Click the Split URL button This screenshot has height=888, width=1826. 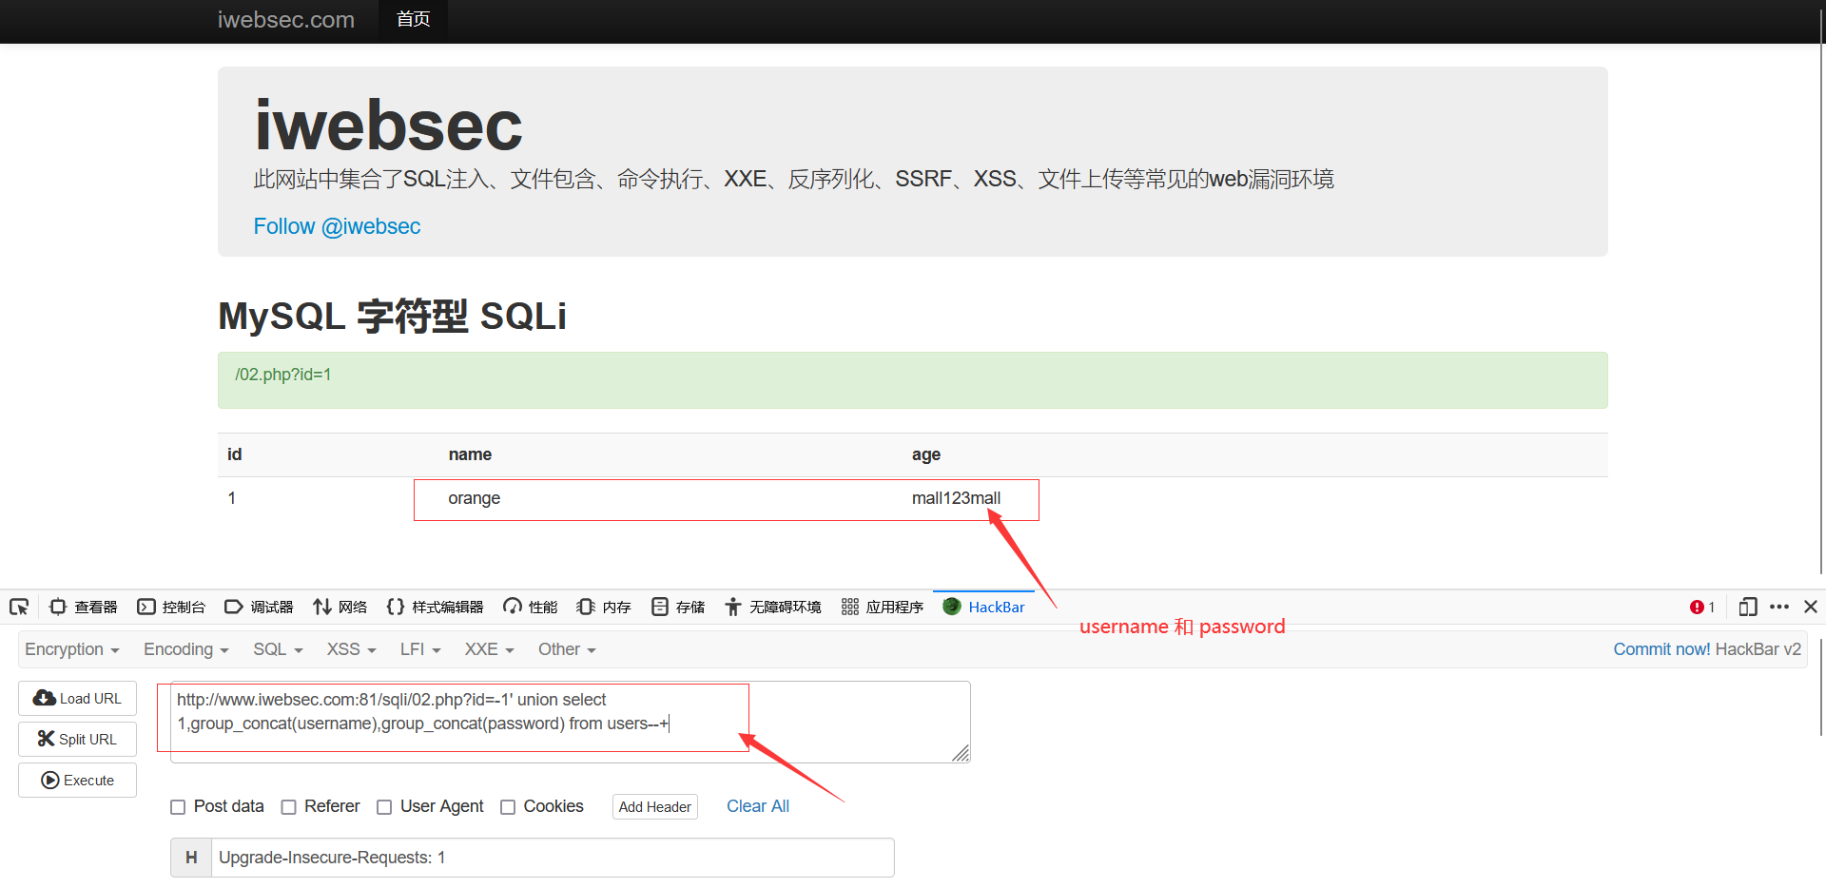(77, 739)
